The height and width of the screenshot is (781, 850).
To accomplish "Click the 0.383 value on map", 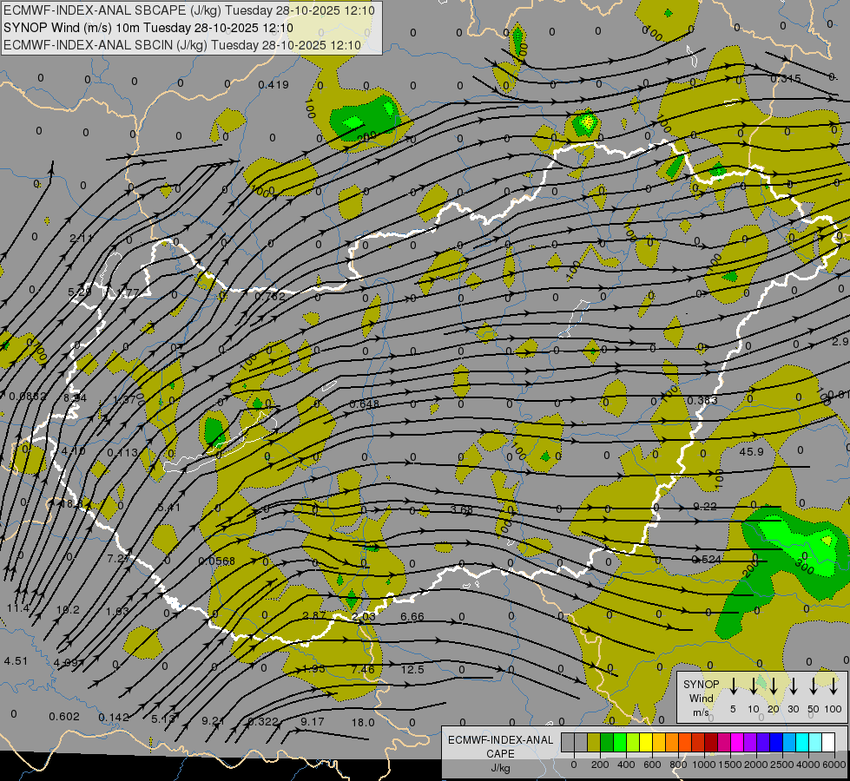I will tap(702, 400).
